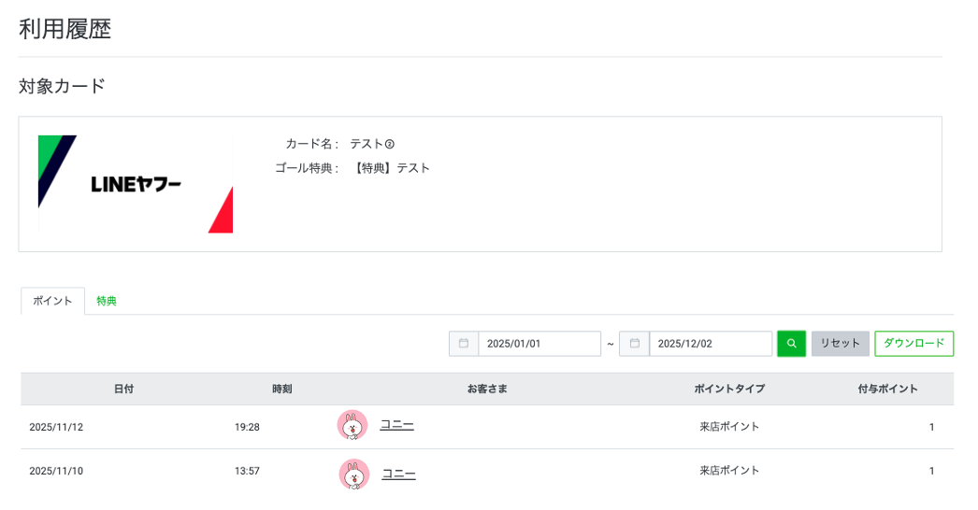The width and height of the screenshot is (978, 510).
Task: Open the end date calendar icon
Action: [x=634, y=344]
